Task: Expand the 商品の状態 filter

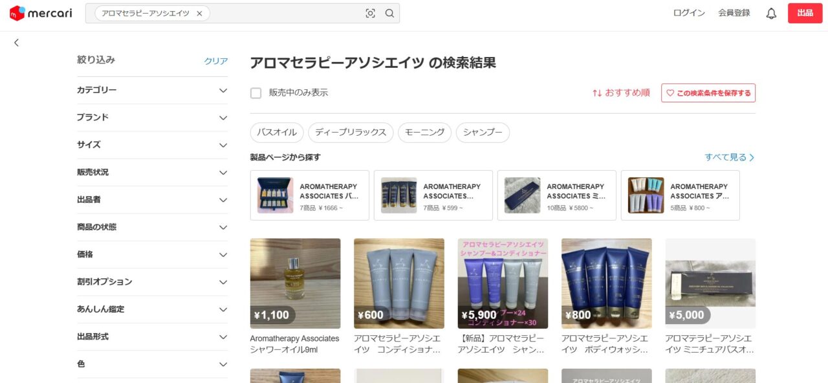Action: pos(153,227)
